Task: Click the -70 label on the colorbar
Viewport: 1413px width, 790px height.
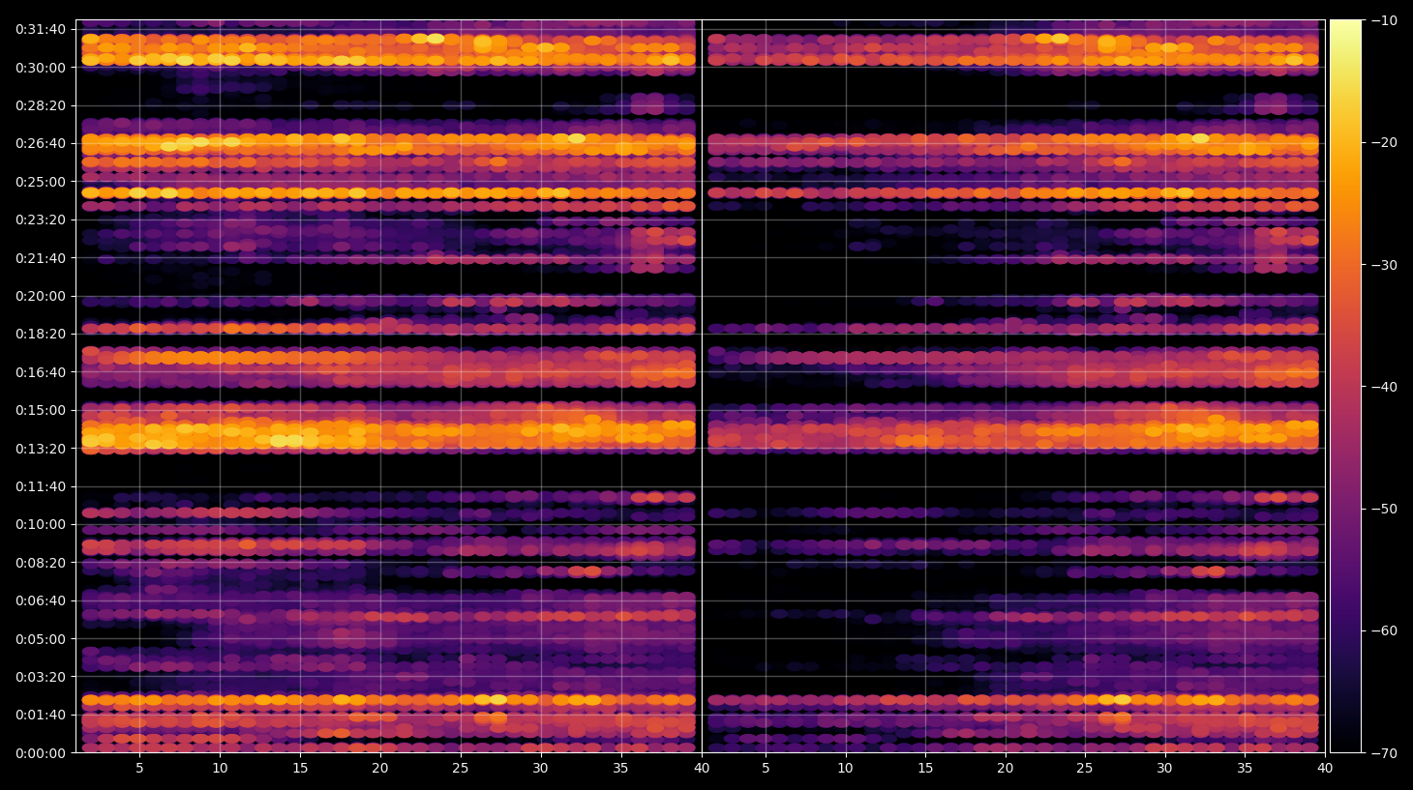Action: pos(1384,753)
